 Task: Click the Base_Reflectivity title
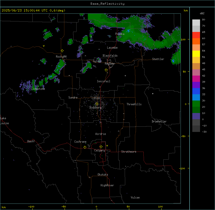[107, 4]
